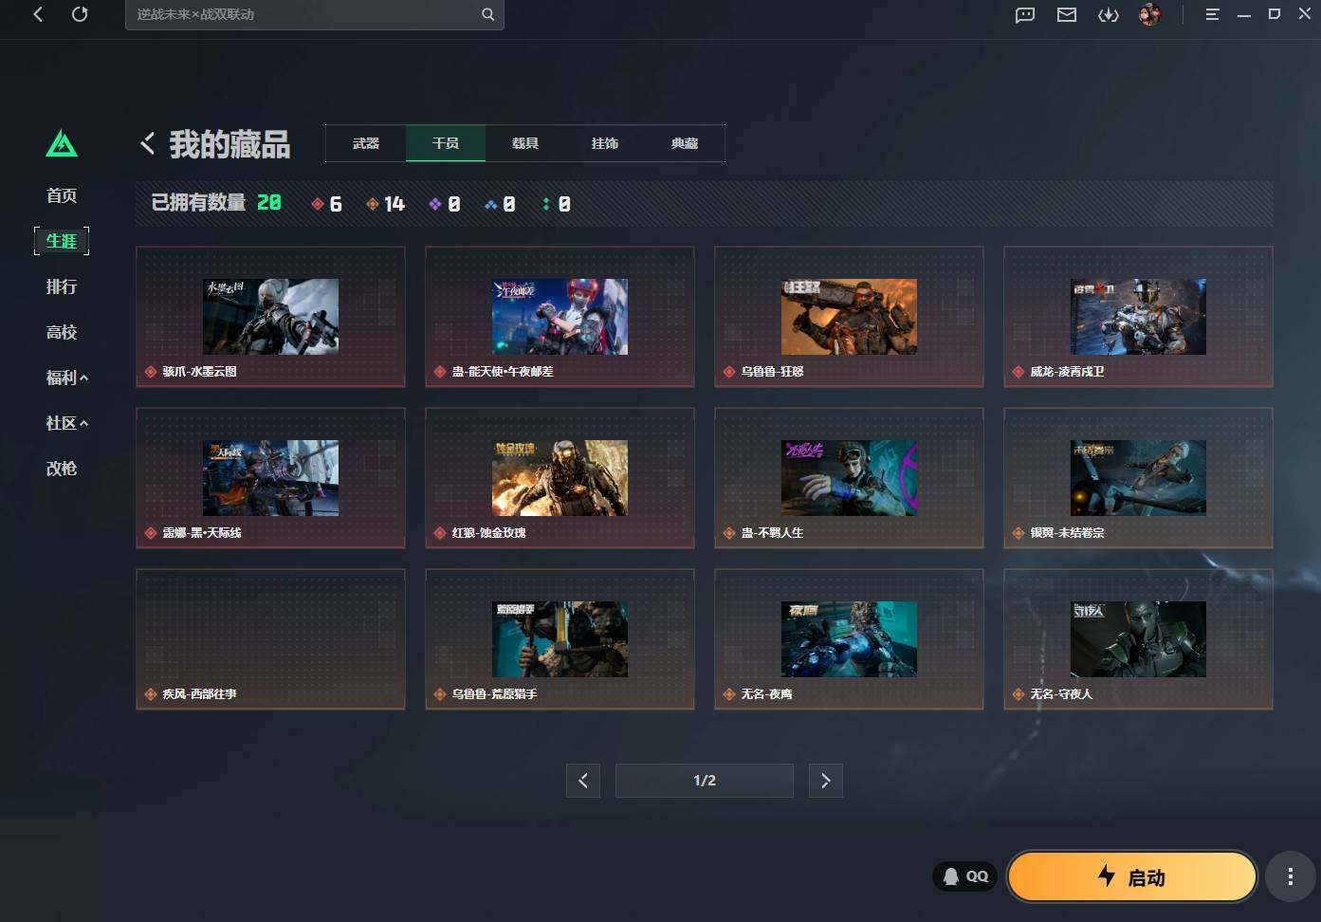The width and height of the screenshot is (1321, 922).
Task: Open the download manager icon
Action: coord(1109,14)
